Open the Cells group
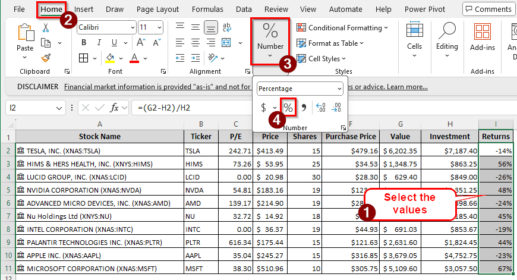Viewport: 517px width, 280px height. click(x=414, y=40)
